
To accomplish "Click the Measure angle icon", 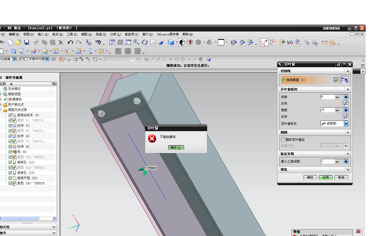I will coord(332,42).
